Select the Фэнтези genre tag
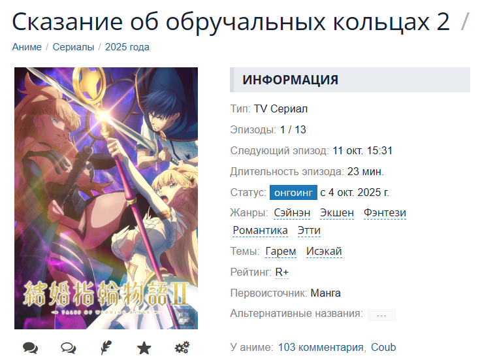This screenshot has height=362, width=480. (385, 212)
